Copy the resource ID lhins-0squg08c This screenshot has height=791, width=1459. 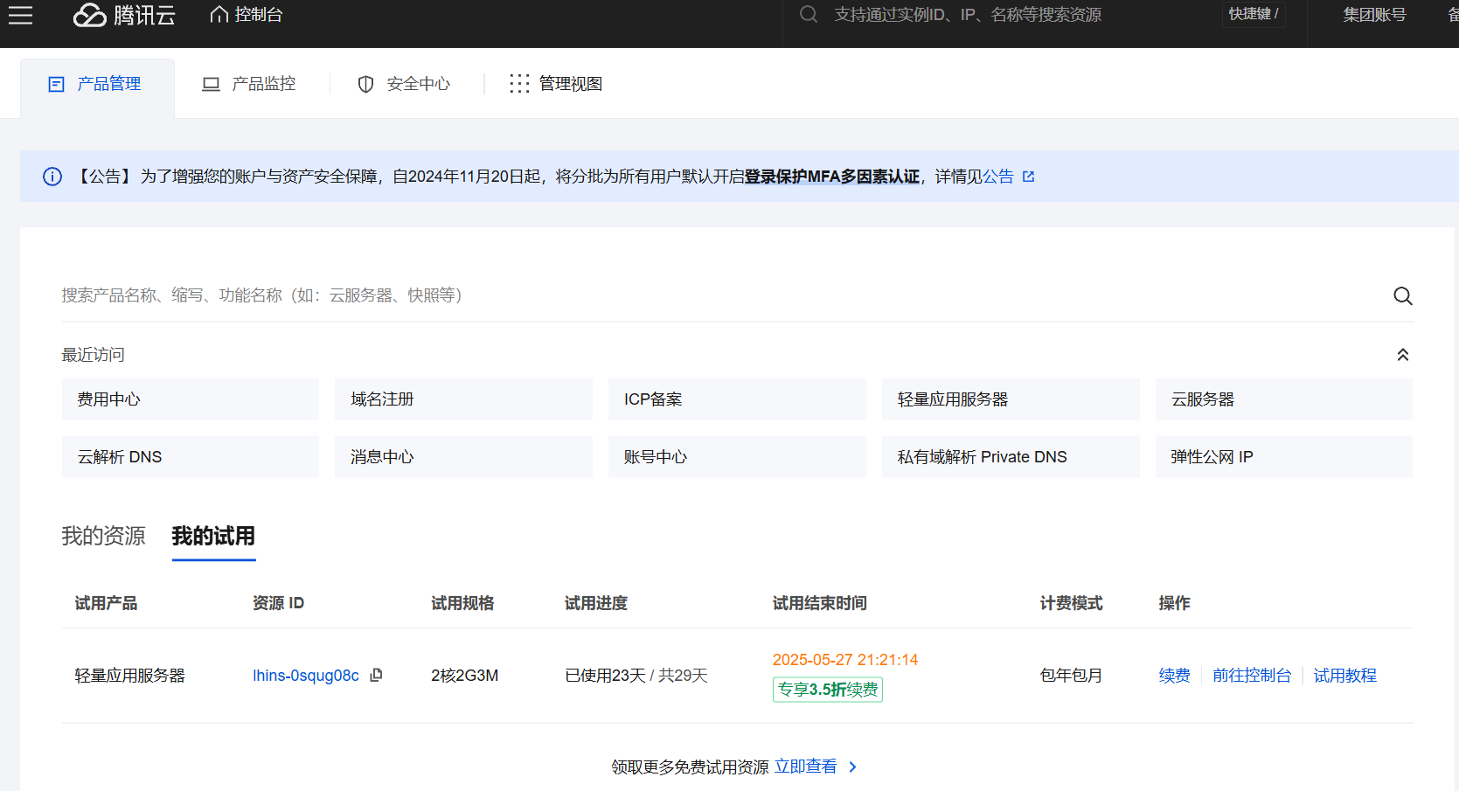(377, 675)
